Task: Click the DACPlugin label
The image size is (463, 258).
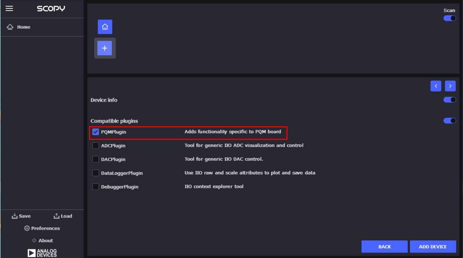Action: pos(113,159)
